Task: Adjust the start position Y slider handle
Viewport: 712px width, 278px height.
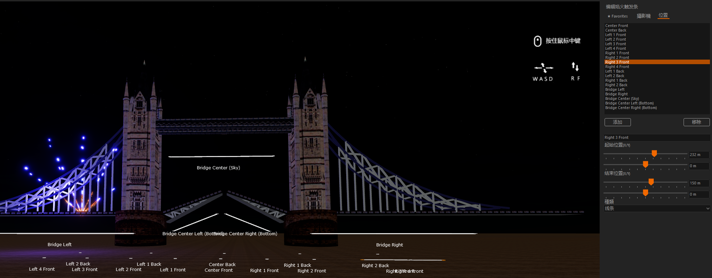Action: pos(645,164)
